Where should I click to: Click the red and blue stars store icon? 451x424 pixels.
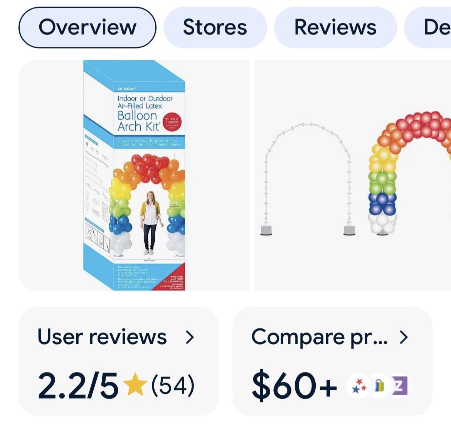[x=360, y=385]
